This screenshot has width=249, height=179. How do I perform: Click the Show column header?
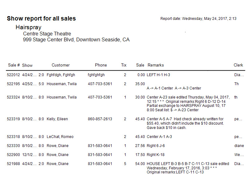[27, 65]
